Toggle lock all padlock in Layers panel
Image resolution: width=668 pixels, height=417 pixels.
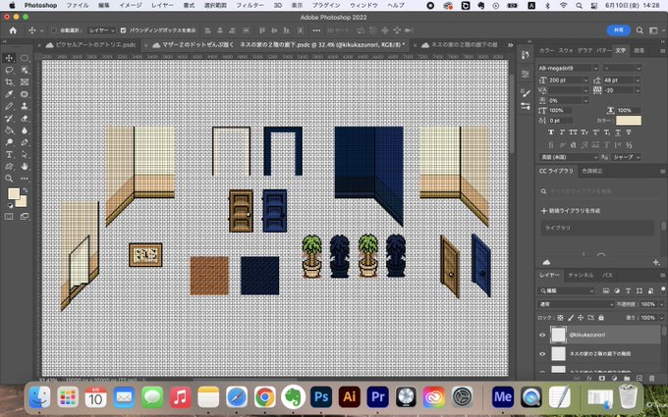point(600,318)
